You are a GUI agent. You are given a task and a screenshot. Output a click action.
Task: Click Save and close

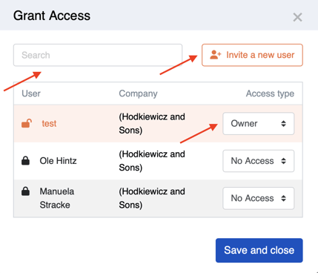259,250
